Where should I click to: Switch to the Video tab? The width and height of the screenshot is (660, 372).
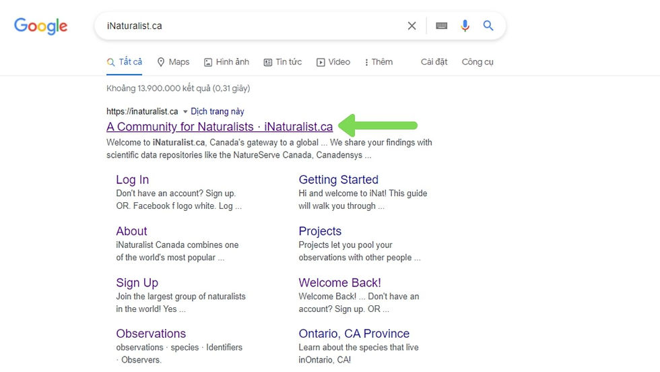[x=333, y=62]
